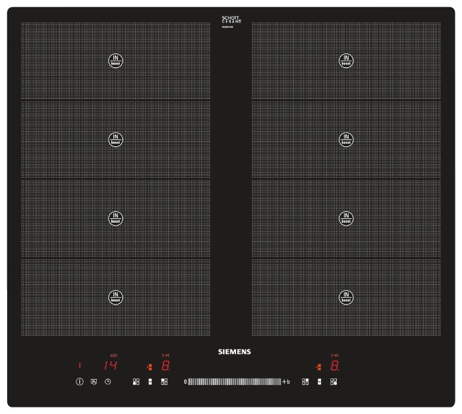This screenshot has width=462, height=414.
Task: Tap the bottom-right IN boost zone marker
Action: [x=346, y=297]
